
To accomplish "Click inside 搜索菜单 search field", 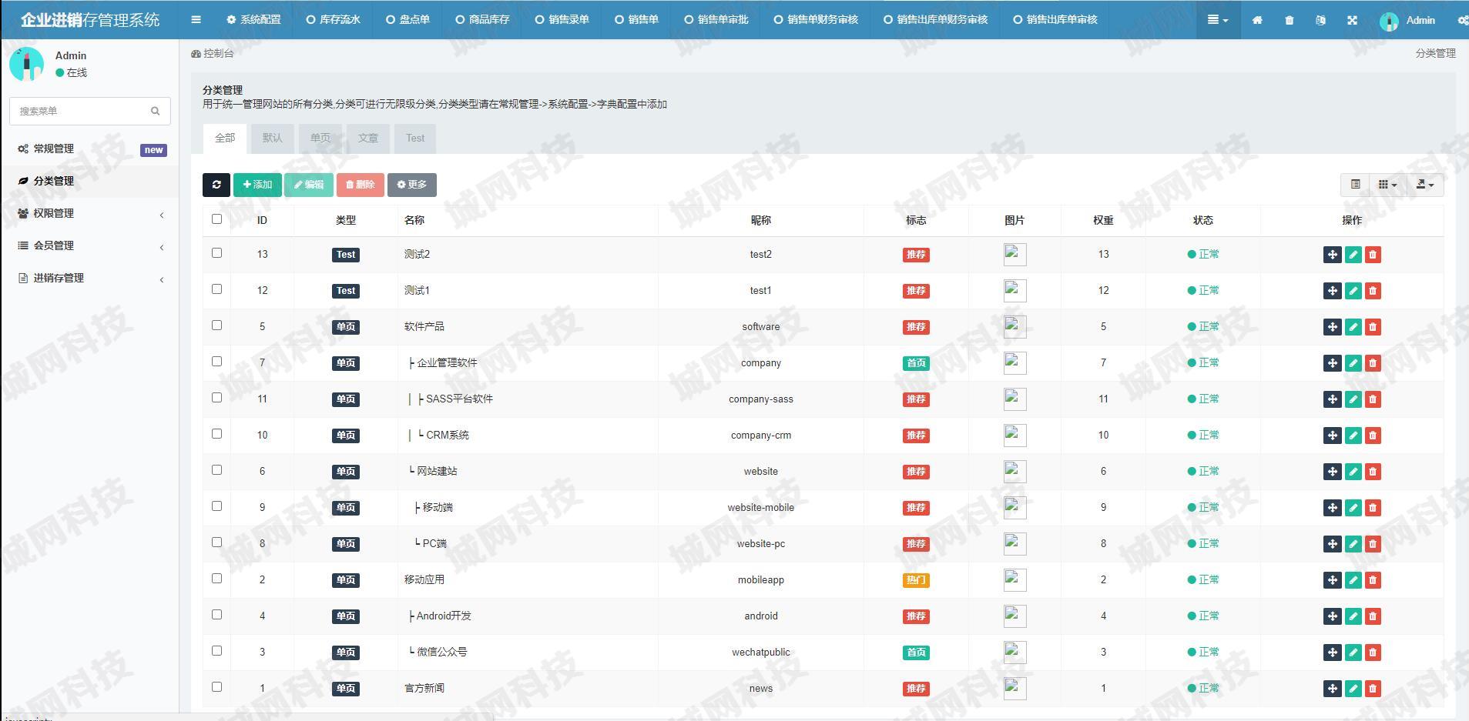I will [x=79, y=112].
